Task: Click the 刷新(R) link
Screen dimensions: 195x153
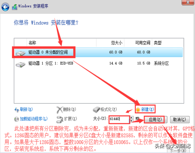Action: tap(26, 109)
